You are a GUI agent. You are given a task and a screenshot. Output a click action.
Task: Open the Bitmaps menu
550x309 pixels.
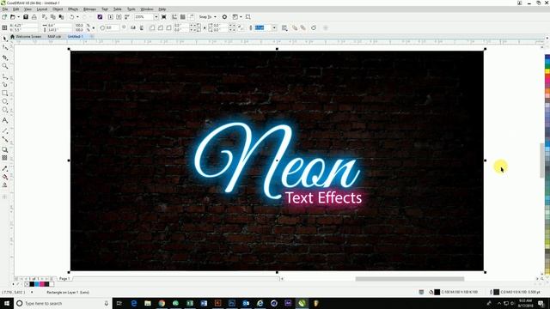tap(89, 9)
